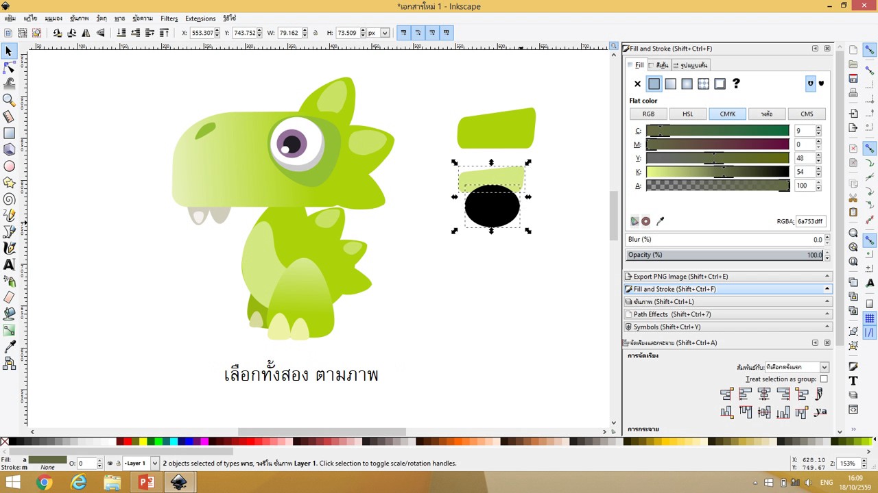Select the Zoom tool in toolbox
The height and width of the screenshot is (493, 878).
(10, 101)
